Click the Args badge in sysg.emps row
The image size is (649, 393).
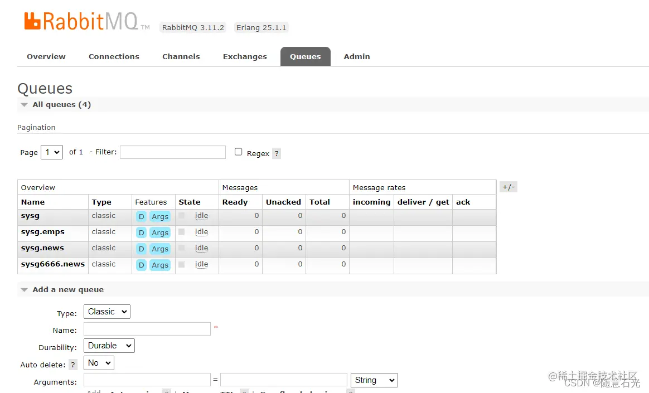(x=160, y=232)
